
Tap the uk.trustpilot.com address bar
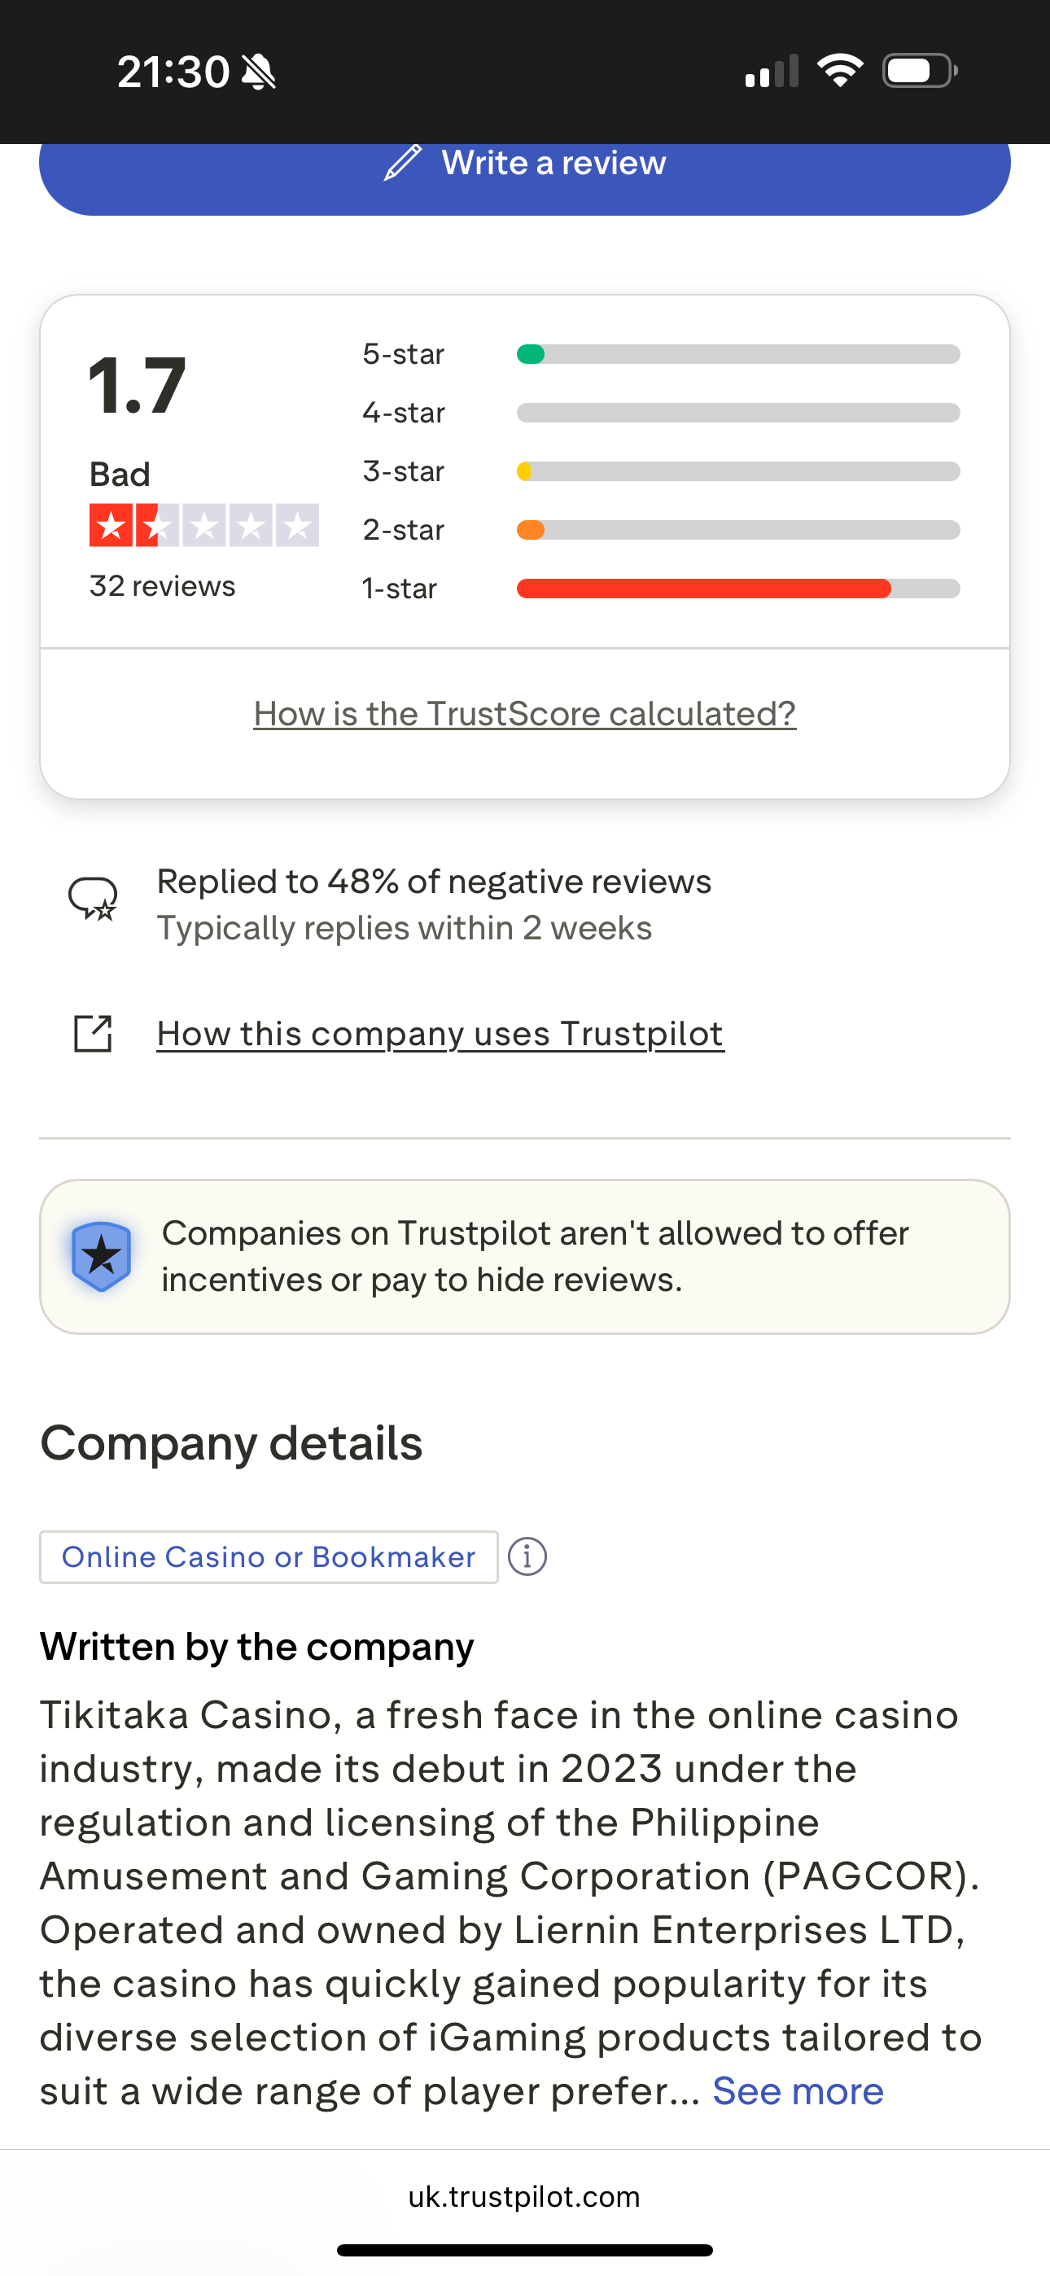(525, 2196)
